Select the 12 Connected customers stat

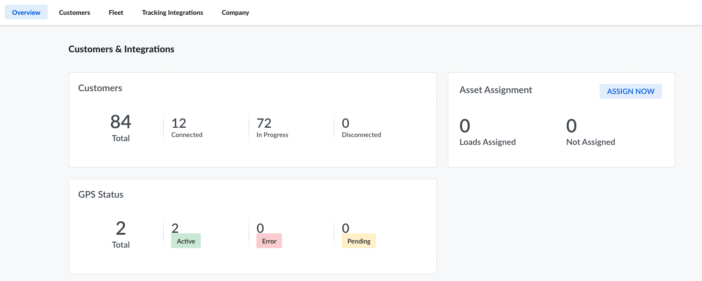[x=180, y=123]
